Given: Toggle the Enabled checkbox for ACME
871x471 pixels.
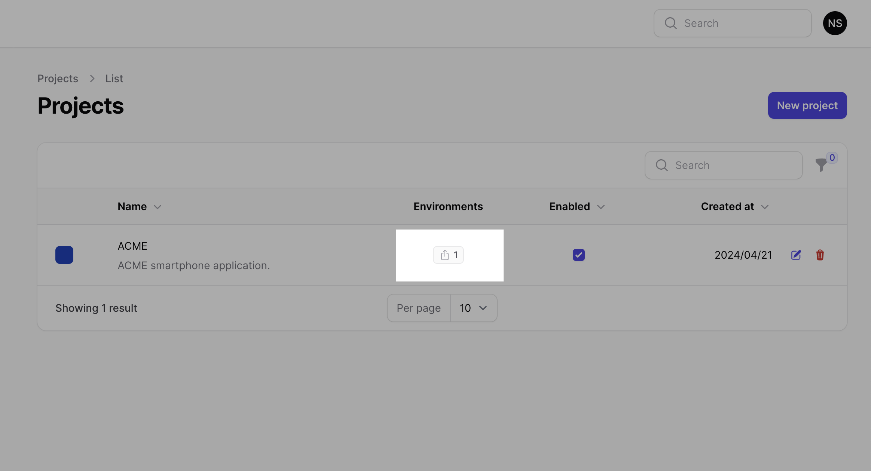Looking at the screenshot, I should (x=578, y=255).
